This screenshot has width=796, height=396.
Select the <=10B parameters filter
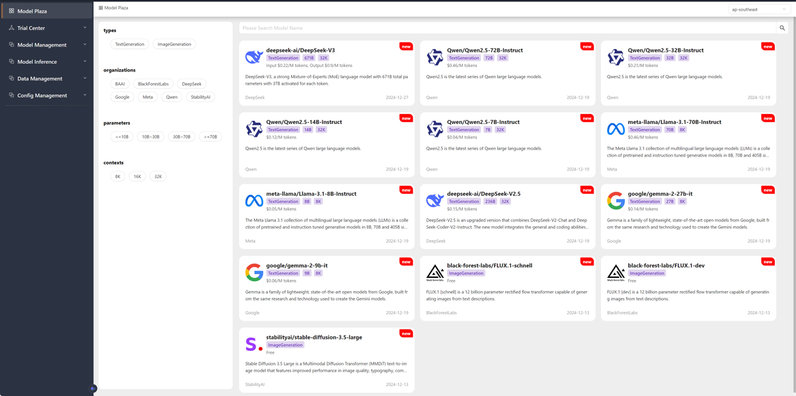(122, 137)
